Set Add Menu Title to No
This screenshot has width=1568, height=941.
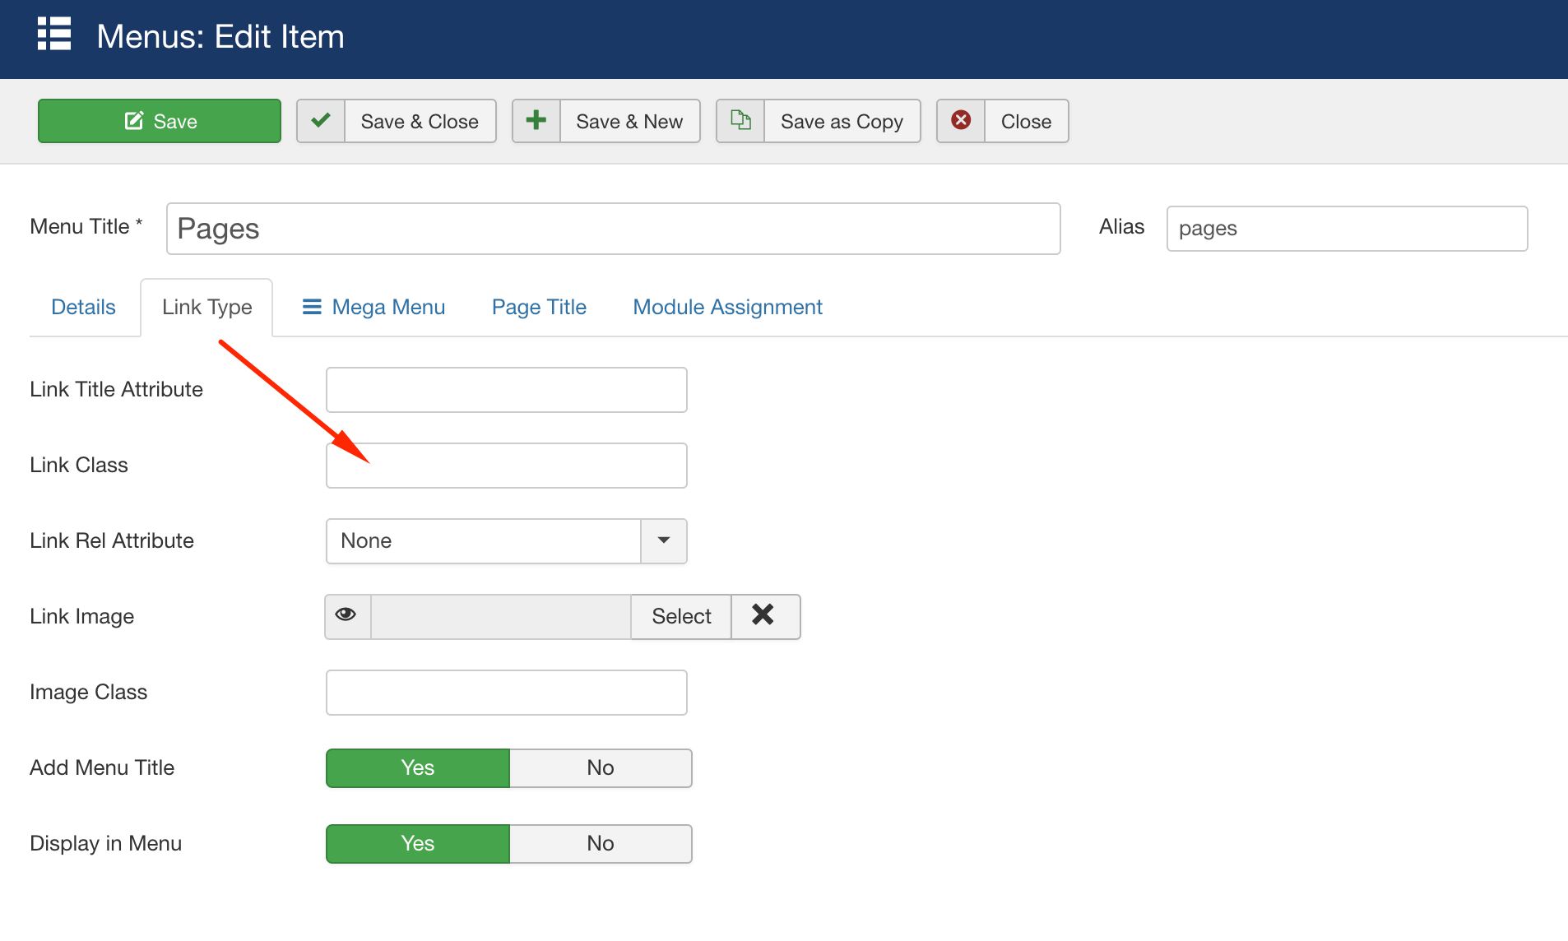[600, 767]
